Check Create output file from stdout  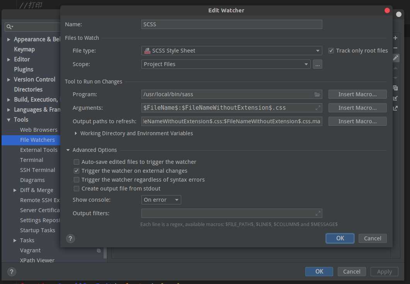click(x=77, y=189)
